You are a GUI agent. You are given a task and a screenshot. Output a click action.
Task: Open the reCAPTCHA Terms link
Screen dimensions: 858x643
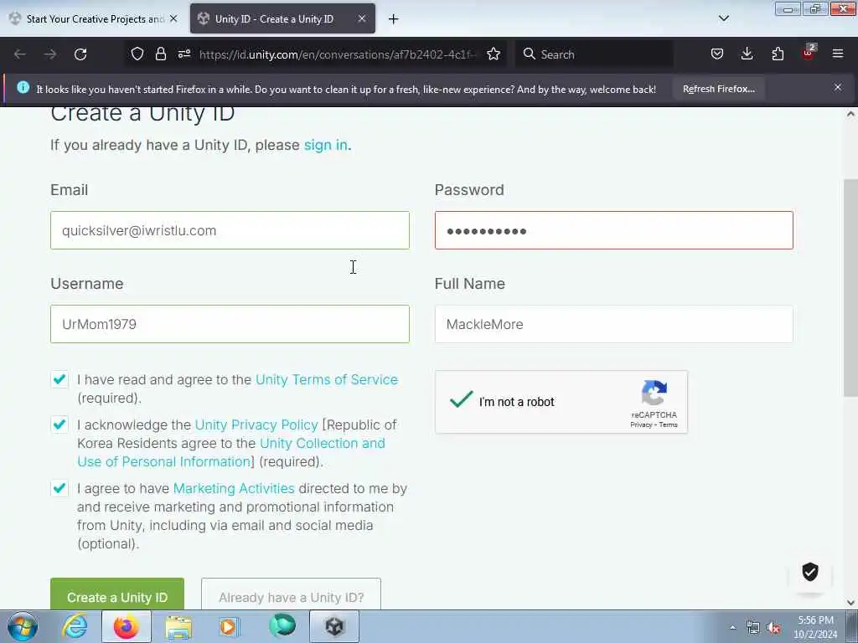click(x=668, y=424)
